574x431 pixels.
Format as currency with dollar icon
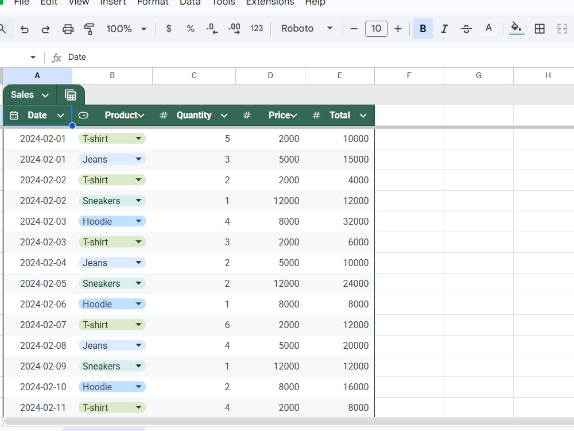pyautogui.click(x=169, y=28)
